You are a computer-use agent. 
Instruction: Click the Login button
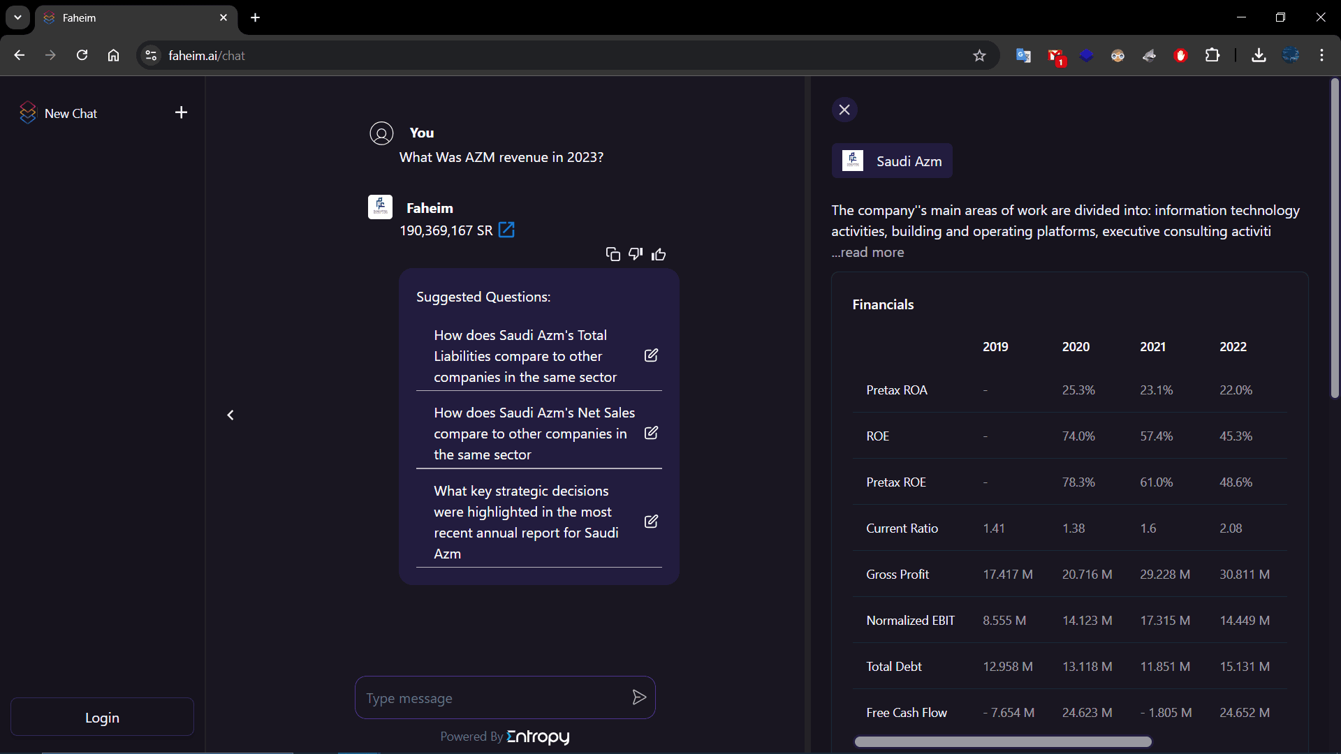(x=102, y=717)
